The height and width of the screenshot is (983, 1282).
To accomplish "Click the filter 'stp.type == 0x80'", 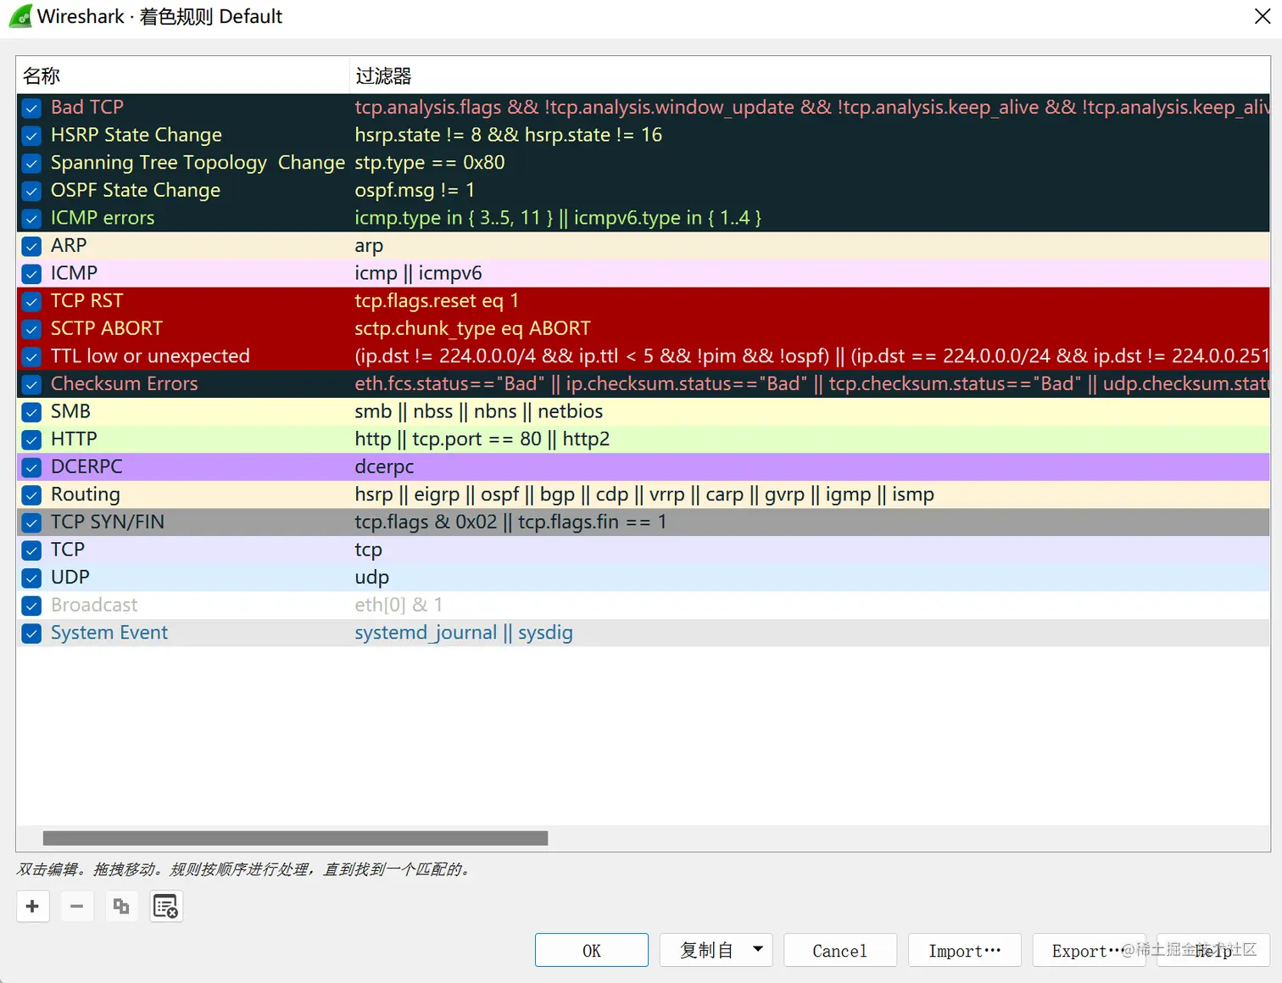I will tap(430, 162).
